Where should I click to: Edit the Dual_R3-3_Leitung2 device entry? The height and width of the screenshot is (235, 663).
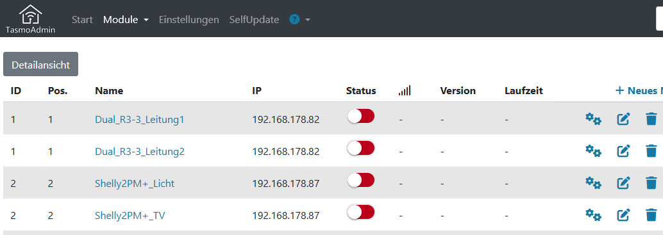(x=623, y=151)
